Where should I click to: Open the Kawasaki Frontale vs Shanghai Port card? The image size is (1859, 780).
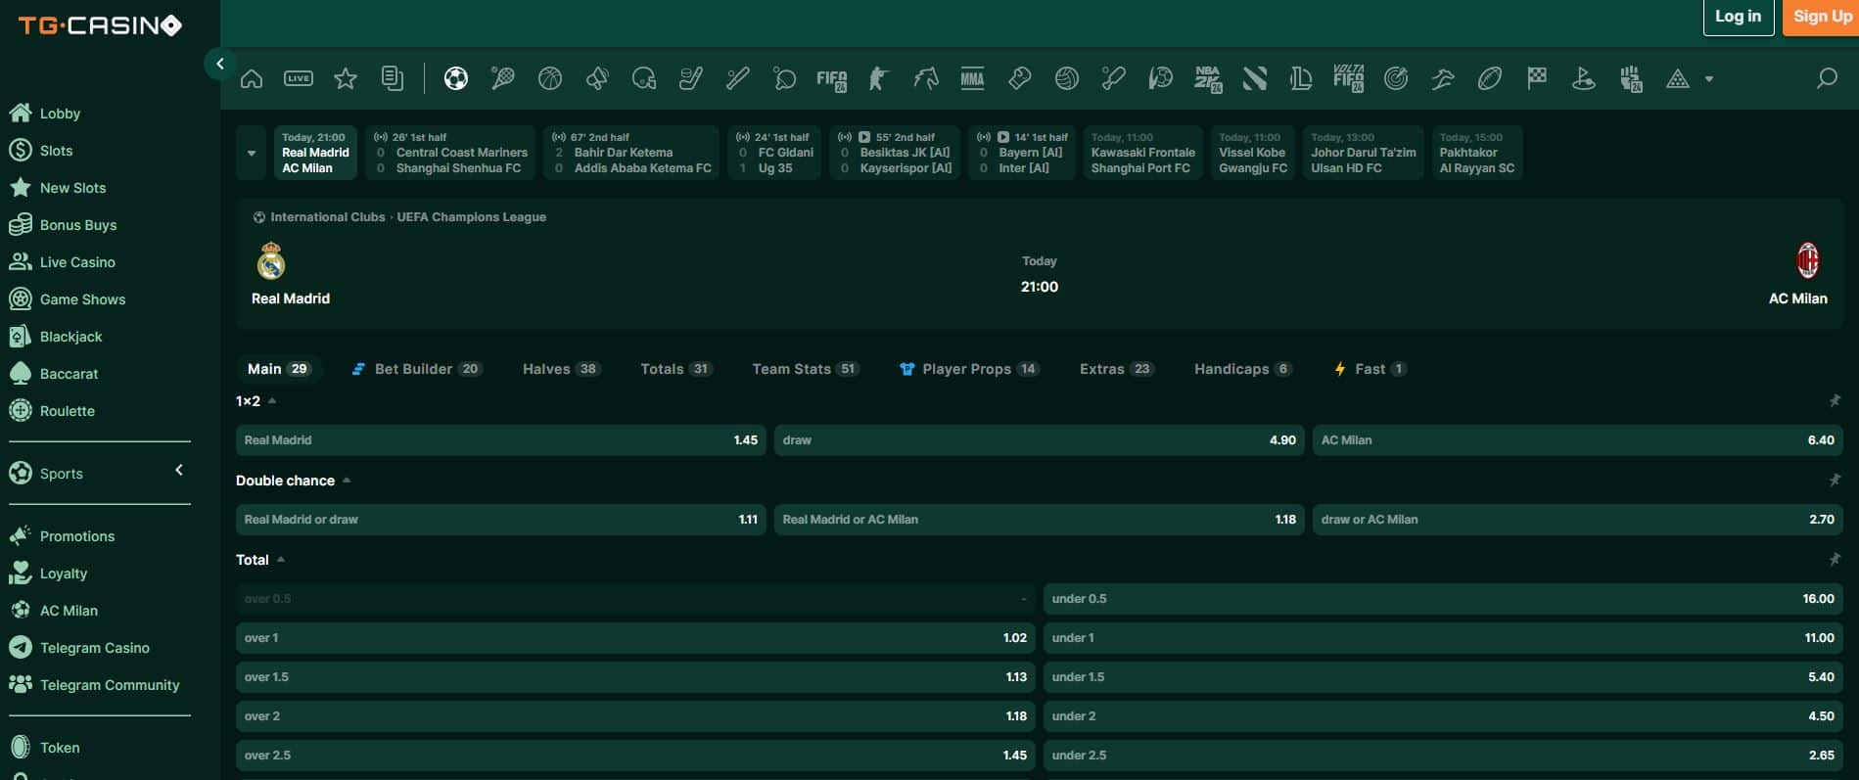(1142, 153)
